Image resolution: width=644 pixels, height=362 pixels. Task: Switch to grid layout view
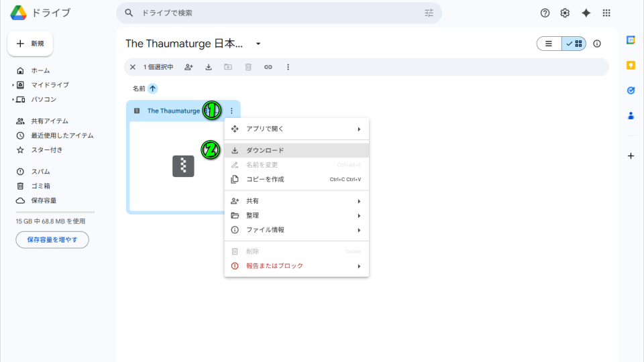point(574,44)
